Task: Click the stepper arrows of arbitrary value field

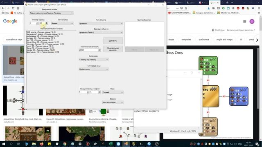Action: coord(99,50)
